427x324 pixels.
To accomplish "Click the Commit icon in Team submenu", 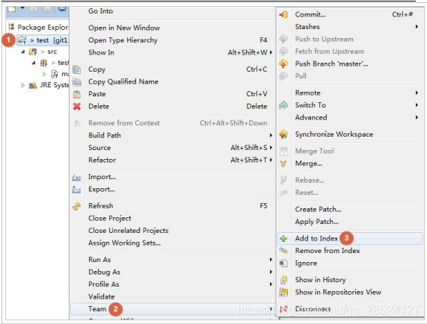I will (x=283, y=14).
